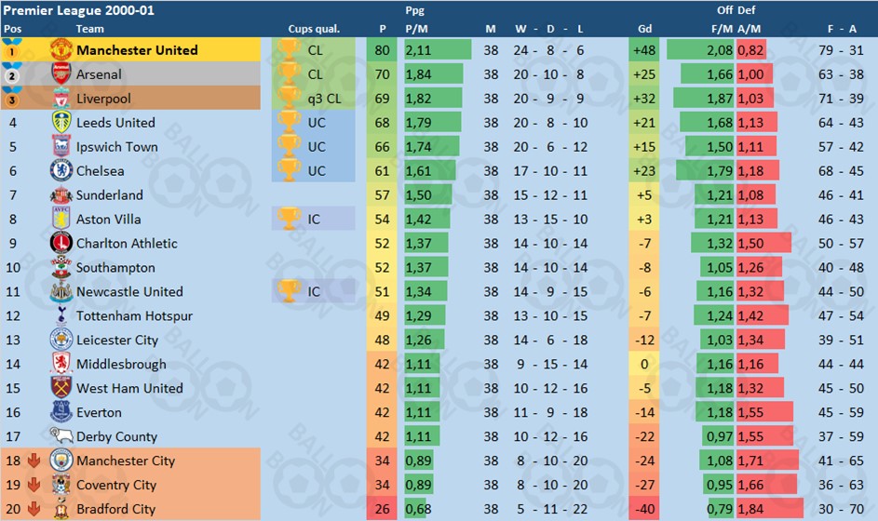Click Manchester United's green points-per-match bar

(x=438, y=50)
